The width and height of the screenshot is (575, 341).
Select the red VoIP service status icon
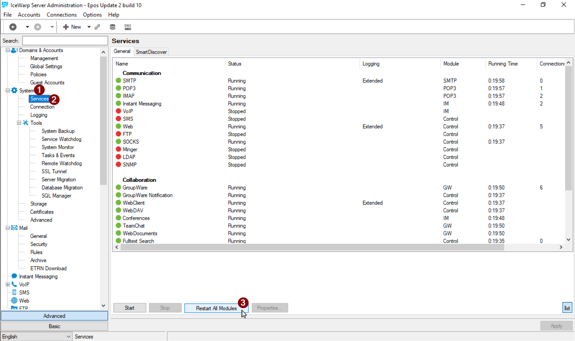click(118, 111)
